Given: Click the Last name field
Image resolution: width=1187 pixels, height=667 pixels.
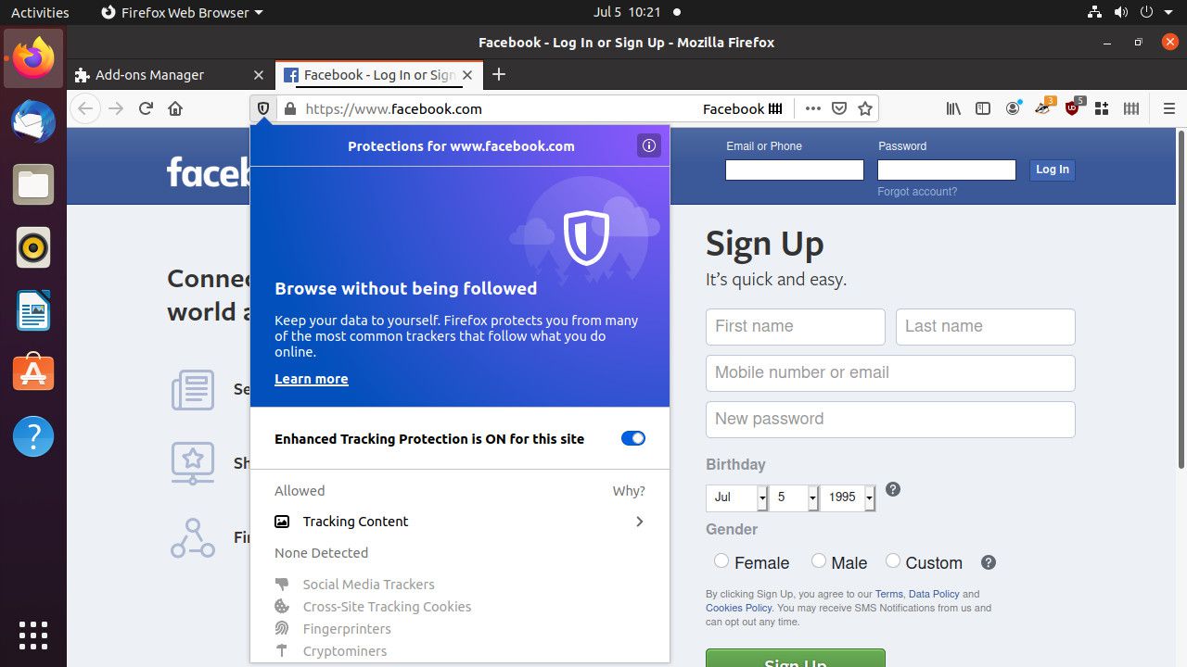Looking at the screenshot, I should pyautogui.click(x=986, y=326).
